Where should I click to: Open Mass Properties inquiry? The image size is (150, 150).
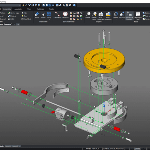[x=108, y=16]
